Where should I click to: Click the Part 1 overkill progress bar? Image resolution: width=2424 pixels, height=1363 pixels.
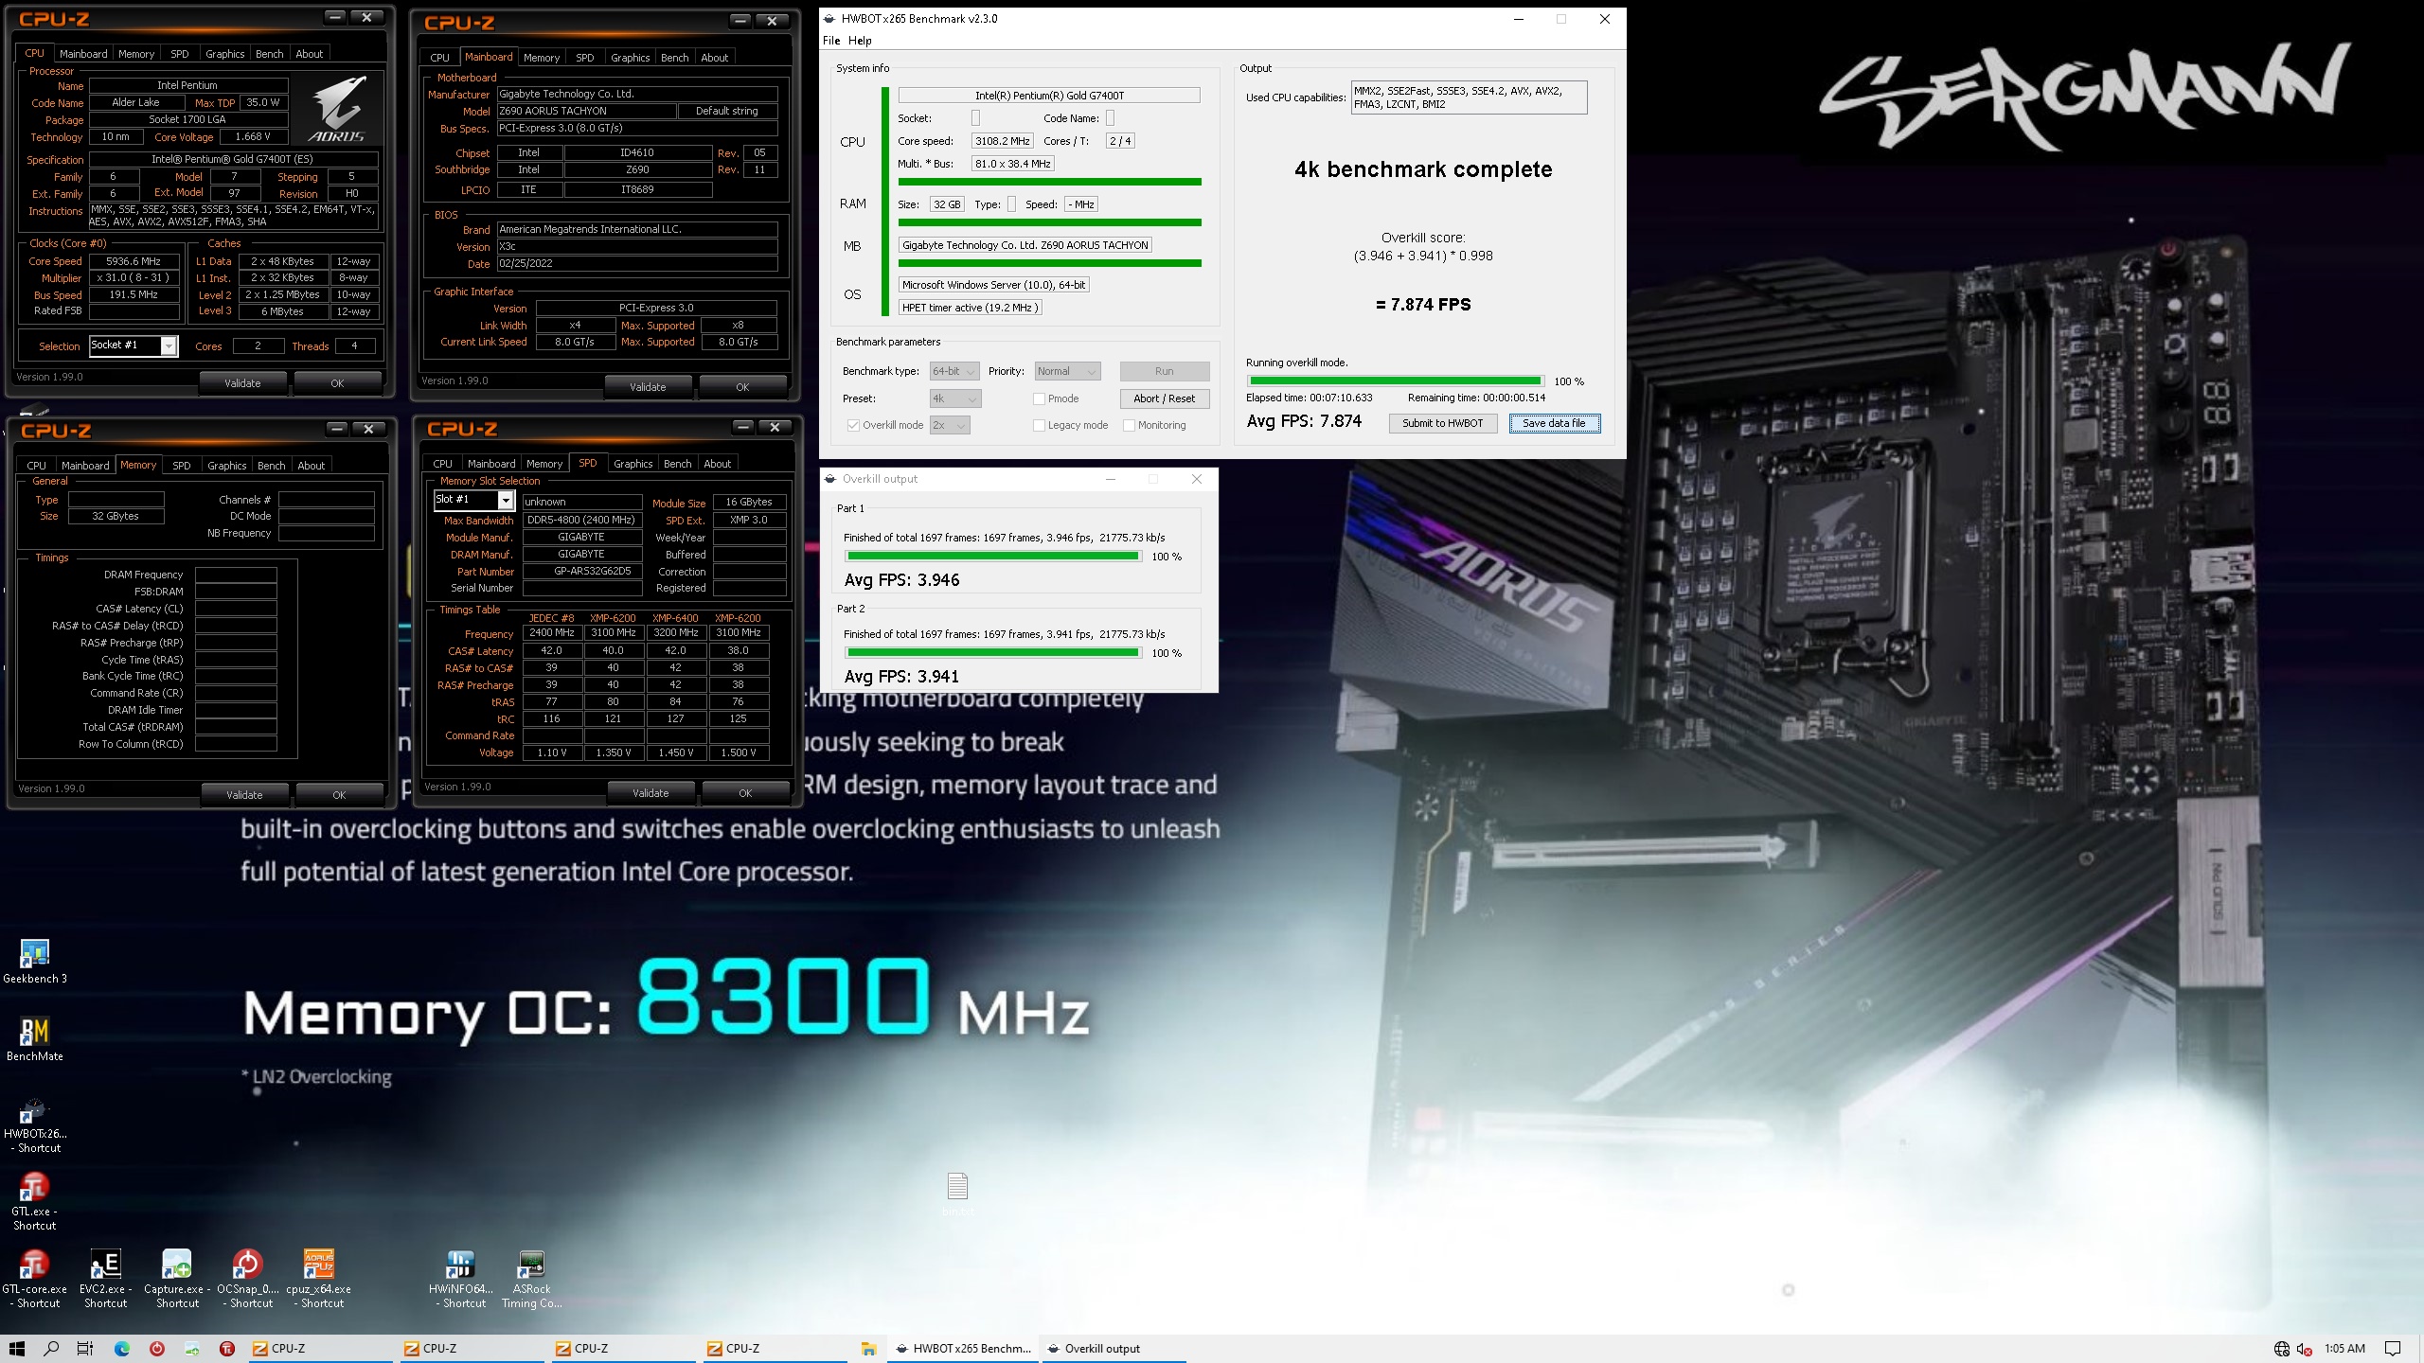pyautogui.click(x=993, y=557)
